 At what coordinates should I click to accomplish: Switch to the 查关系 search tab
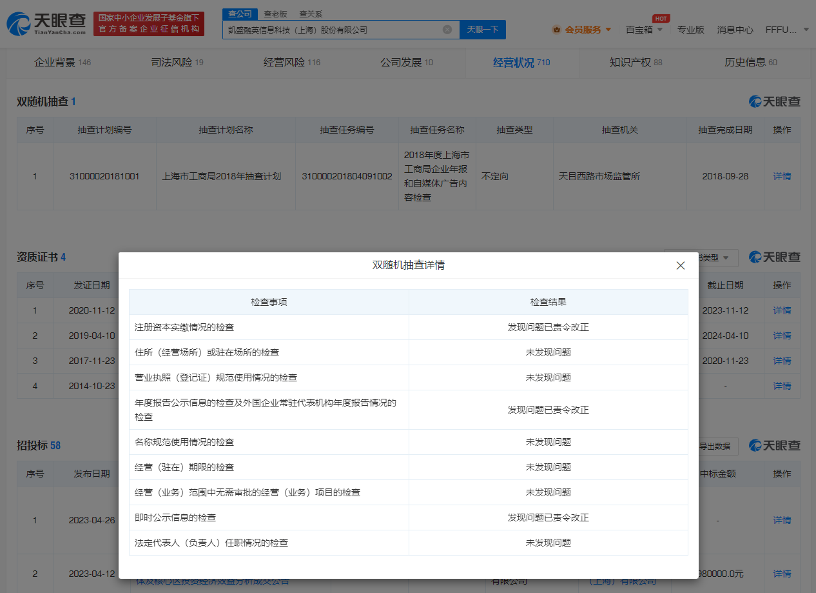pyautogui.click(x=311, y=14)
